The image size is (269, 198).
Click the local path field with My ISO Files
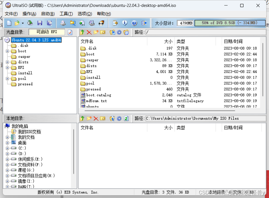pos(206,119)
